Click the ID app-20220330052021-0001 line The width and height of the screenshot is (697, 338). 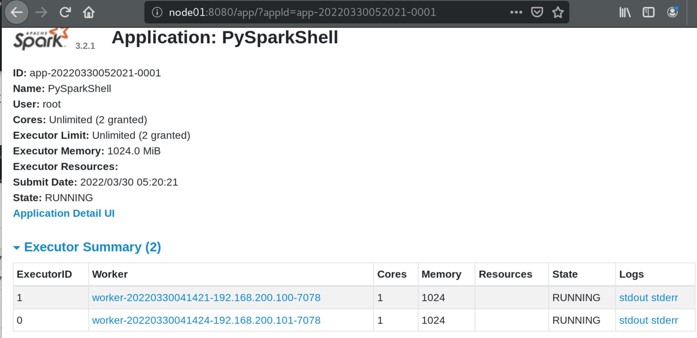coord(87,73)
